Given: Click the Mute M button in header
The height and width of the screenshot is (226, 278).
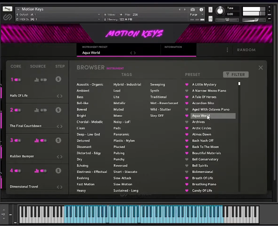Looking at the screenshot, I should click(x=210, y=18).
